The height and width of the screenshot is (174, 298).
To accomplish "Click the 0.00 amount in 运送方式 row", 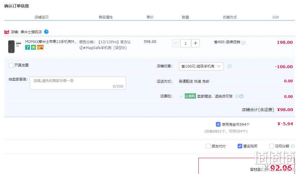I will tap(288, 81).
